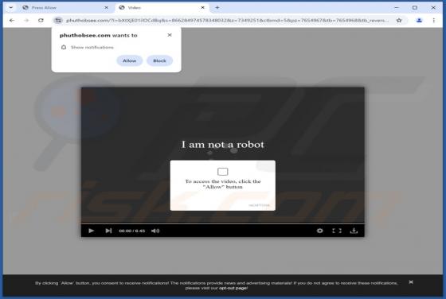Viewport: 446px width, 299px height.
Task: Click Block in the notification prompt
Action: tap(159, 60)
